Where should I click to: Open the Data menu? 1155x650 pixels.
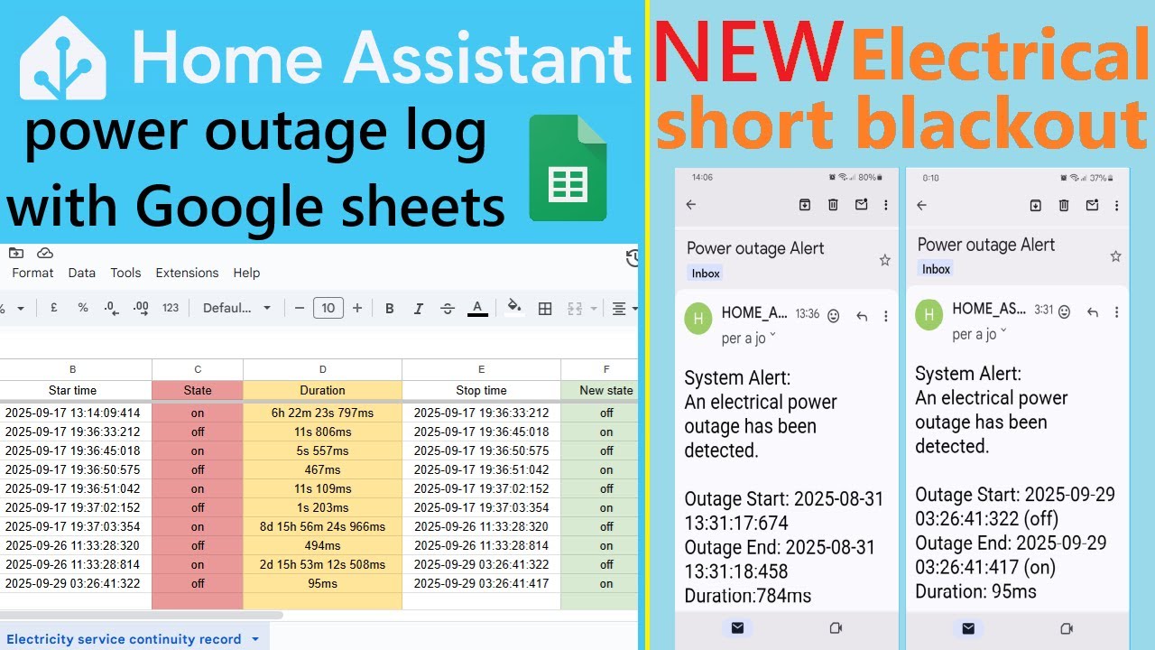tap(82, 273)
